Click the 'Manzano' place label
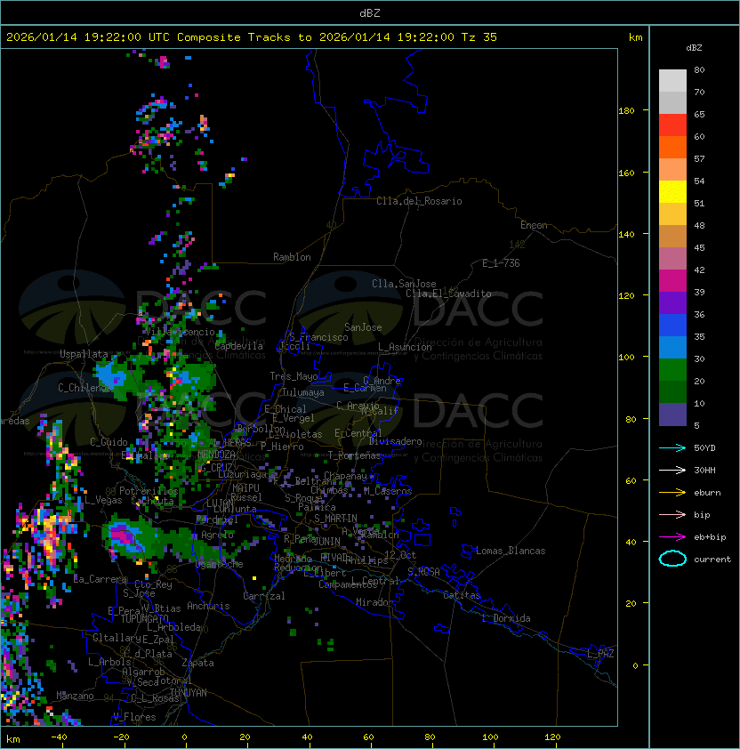Viewport: 740px width, 749px height. pyautogui.click(x=75, y=696)
